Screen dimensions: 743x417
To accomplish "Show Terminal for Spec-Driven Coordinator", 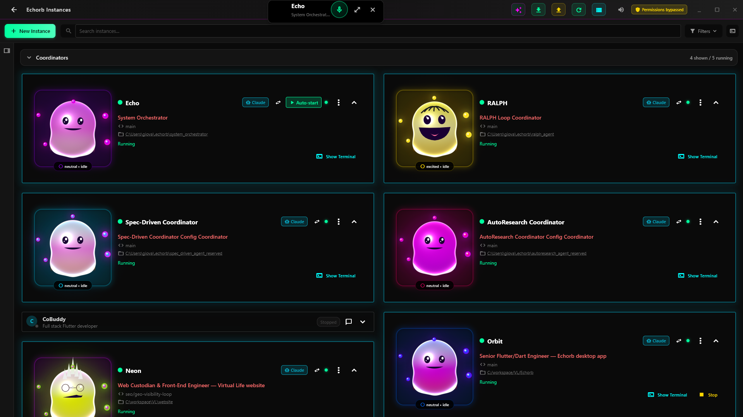I will (x=336, y=276).
